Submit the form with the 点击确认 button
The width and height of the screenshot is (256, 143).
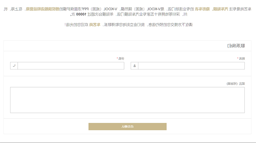point(128,127)
